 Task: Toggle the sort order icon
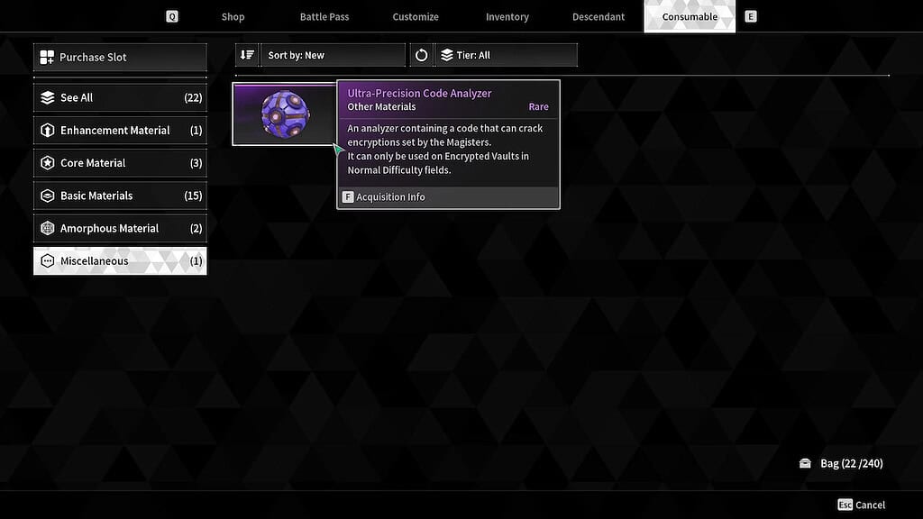click(x=247, y=55)
